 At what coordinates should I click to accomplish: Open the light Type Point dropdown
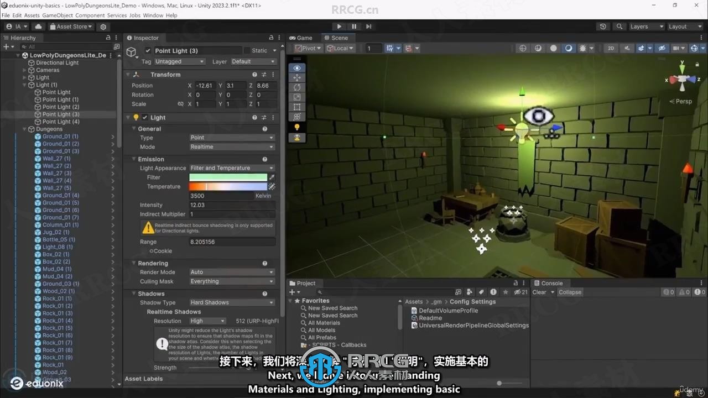[x=232, y=138]
